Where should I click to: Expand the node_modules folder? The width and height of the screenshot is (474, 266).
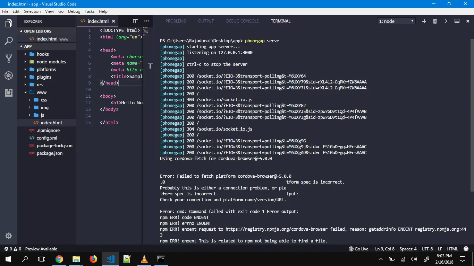coord(47,62)
